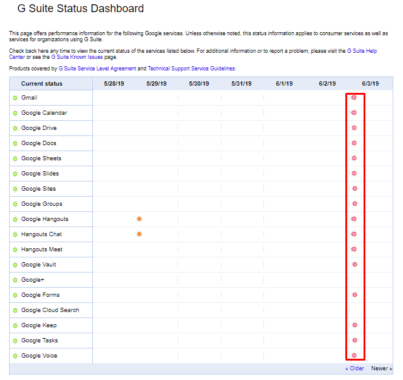Click the 5/28/19 date column header

pyautogui.click(x=114, y=84)
